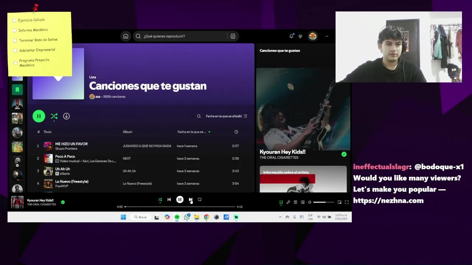472x265 pixels.
Task: Open the 'Fecha en la que se añadió' sort dropdown
Action: [x=226, y=116]
